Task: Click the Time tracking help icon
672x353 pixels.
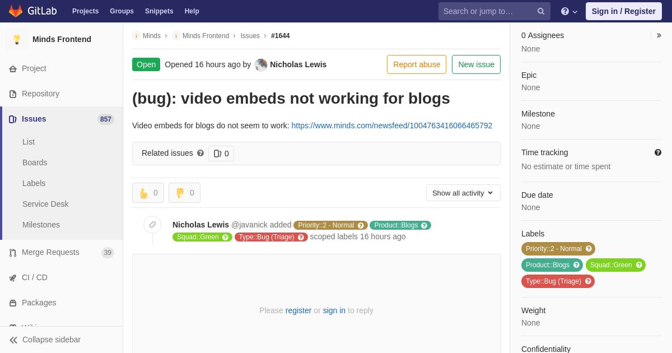Action: [657, 152]
